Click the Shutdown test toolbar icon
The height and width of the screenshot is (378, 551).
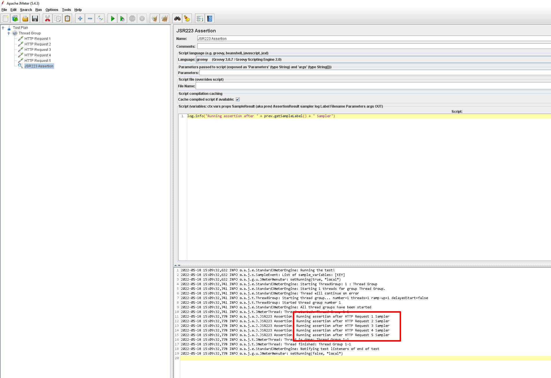point(142,19)
